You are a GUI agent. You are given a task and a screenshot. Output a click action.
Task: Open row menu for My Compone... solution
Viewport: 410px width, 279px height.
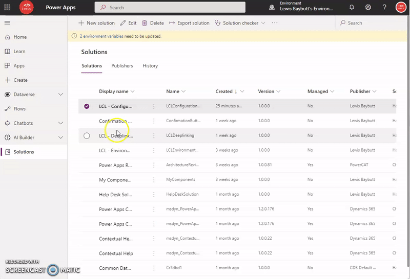(154, 180)
